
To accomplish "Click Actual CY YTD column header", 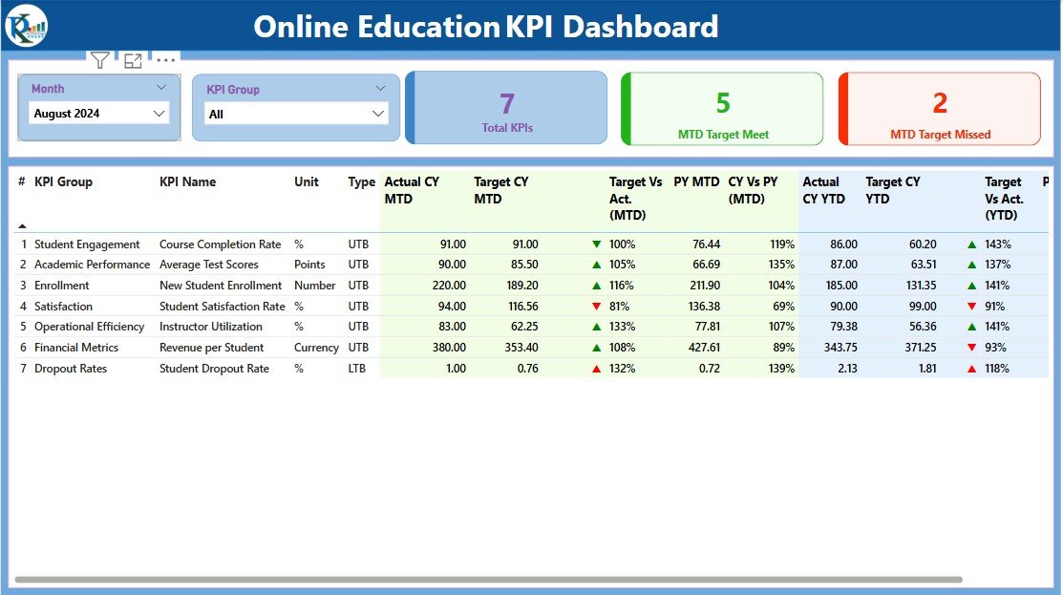I will coord(823,190).
